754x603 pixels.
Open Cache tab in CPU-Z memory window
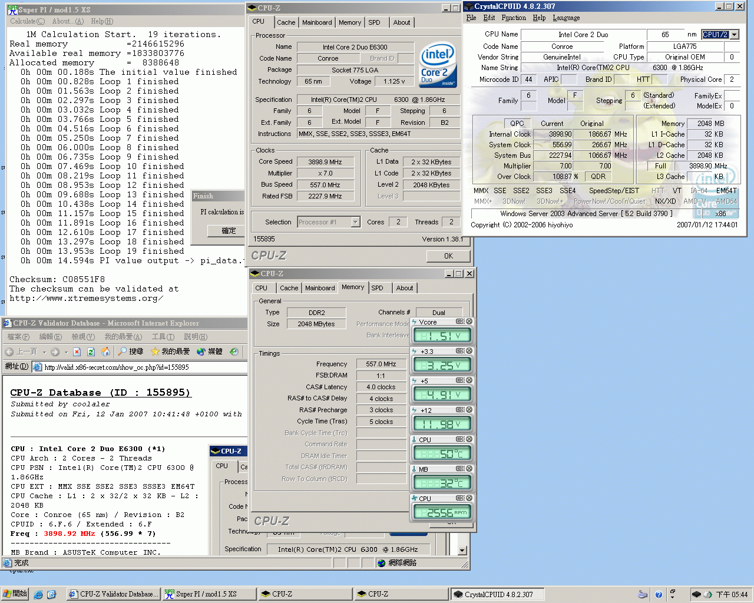[289, 288]
